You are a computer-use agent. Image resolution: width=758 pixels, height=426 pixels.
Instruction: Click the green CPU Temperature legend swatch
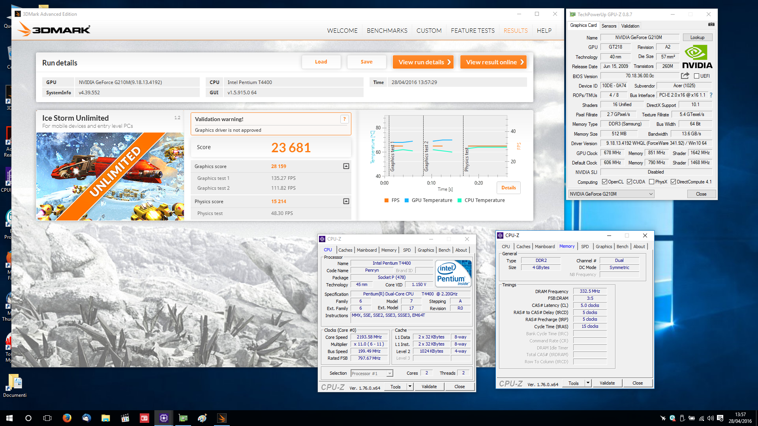460,200
